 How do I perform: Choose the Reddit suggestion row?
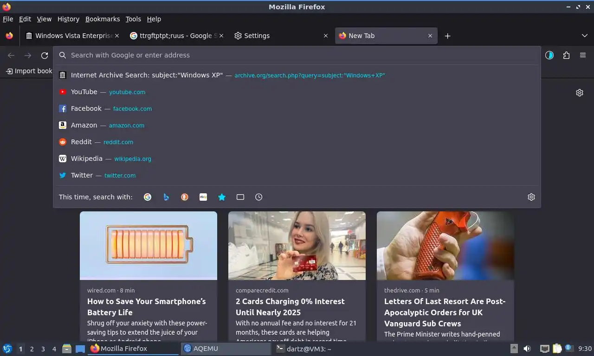point(297,142)
